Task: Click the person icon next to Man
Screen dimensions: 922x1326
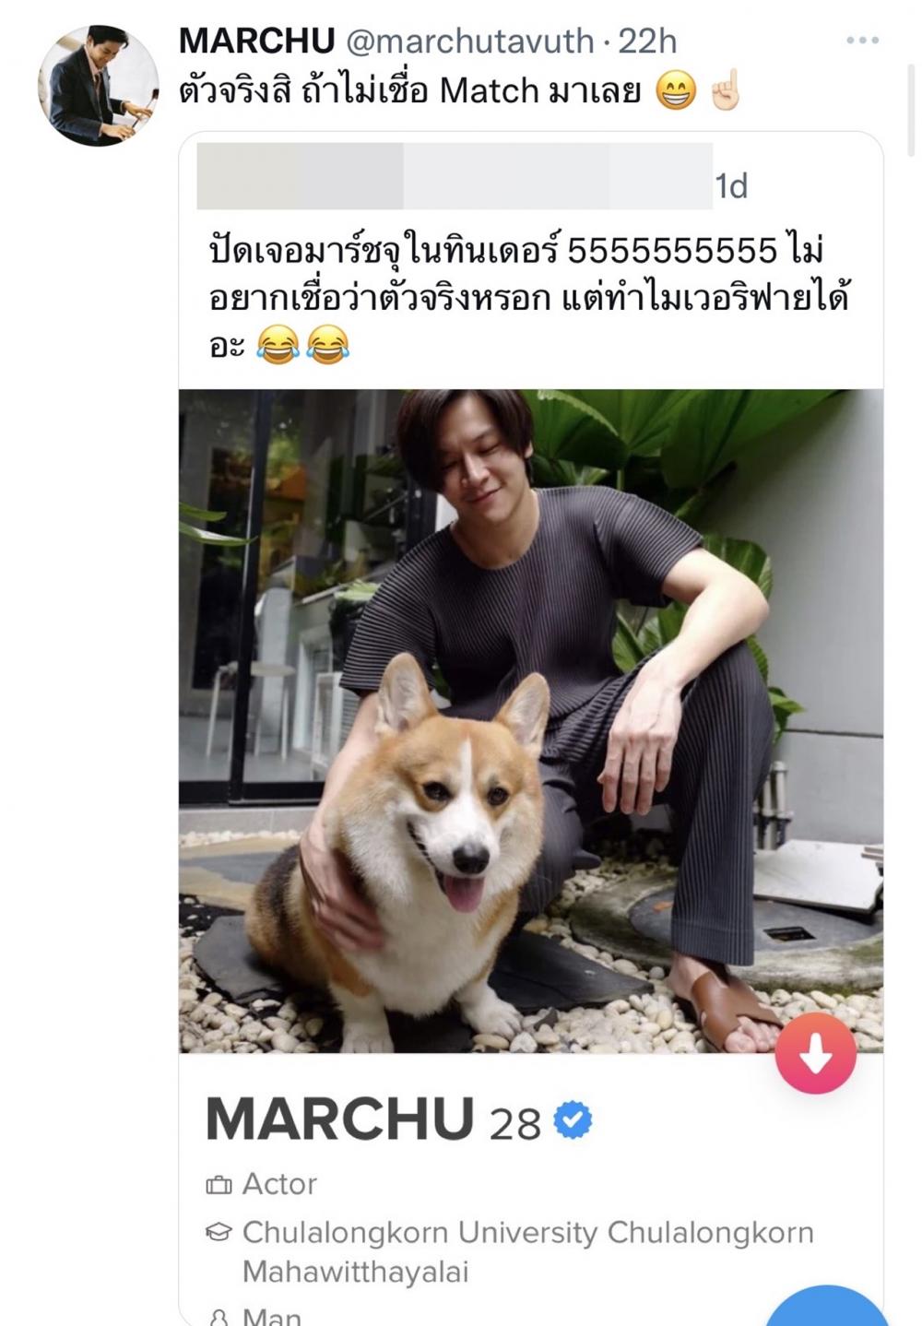Action: click(x=219, y=1317)
